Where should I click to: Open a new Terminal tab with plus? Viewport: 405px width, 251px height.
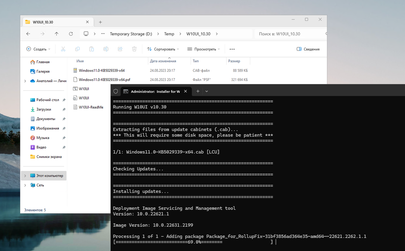198,91
